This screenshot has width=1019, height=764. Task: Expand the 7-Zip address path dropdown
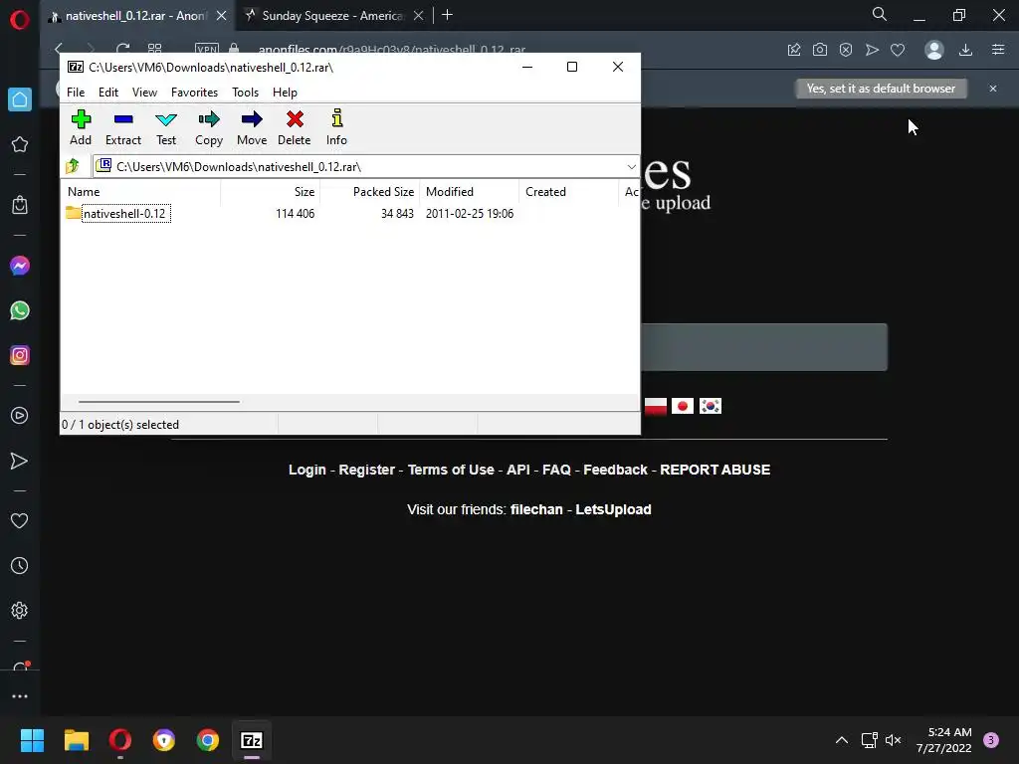click(x=631, y=167)
